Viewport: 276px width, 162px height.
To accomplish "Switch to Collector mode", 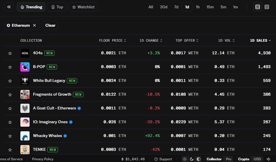I will coord(214,159).
